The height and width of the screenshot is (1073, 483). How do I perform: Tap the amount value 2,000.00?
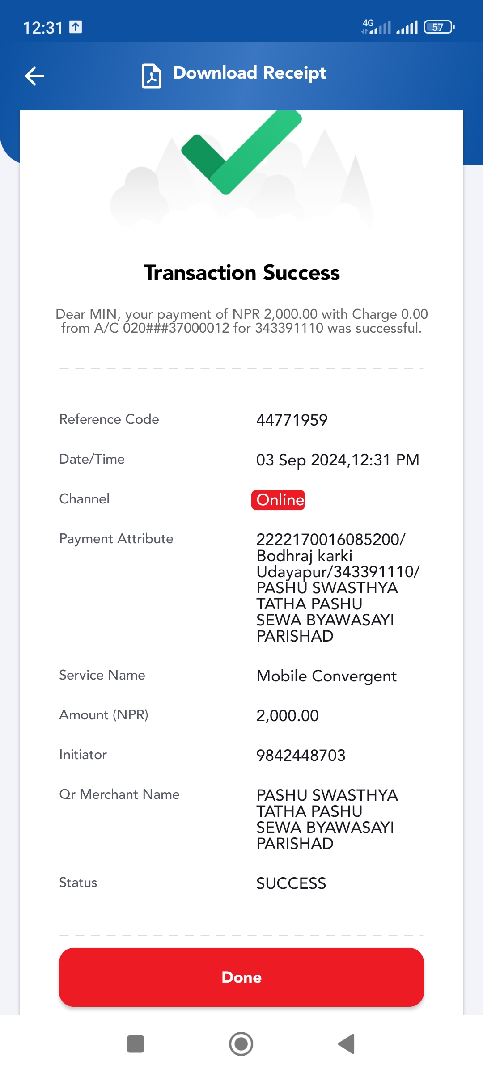[287, 716]
